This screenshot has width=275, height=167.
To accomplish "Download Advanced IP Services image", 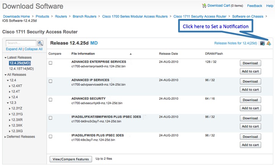I will (x=250, y=81).
